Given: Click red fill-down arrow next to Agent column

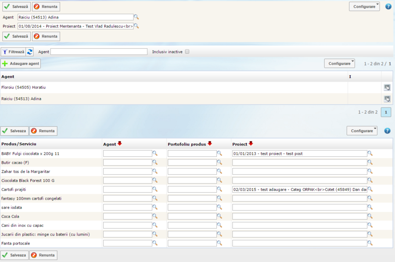Looking at the screenshot, I should click(x=120, y=144).
